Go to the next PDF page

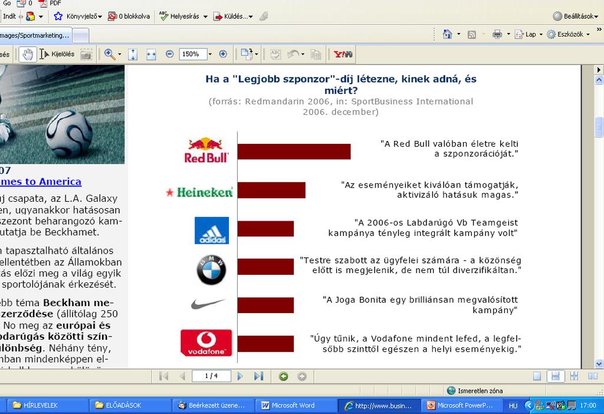[x=240, y=376]
